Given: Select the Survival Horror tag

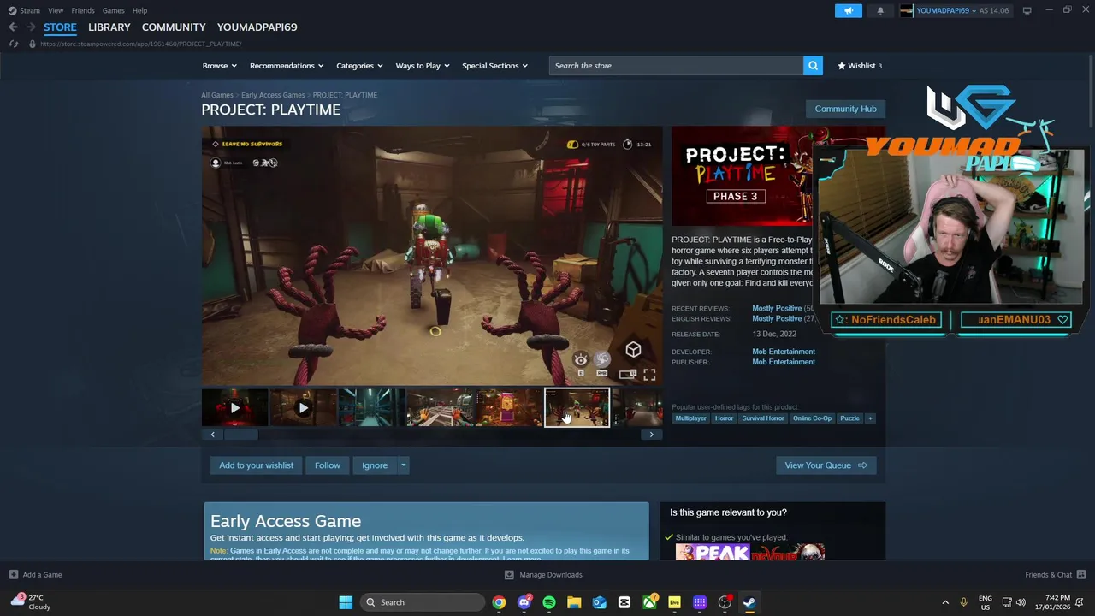Looking at the screenshot, I should (762, 418).
